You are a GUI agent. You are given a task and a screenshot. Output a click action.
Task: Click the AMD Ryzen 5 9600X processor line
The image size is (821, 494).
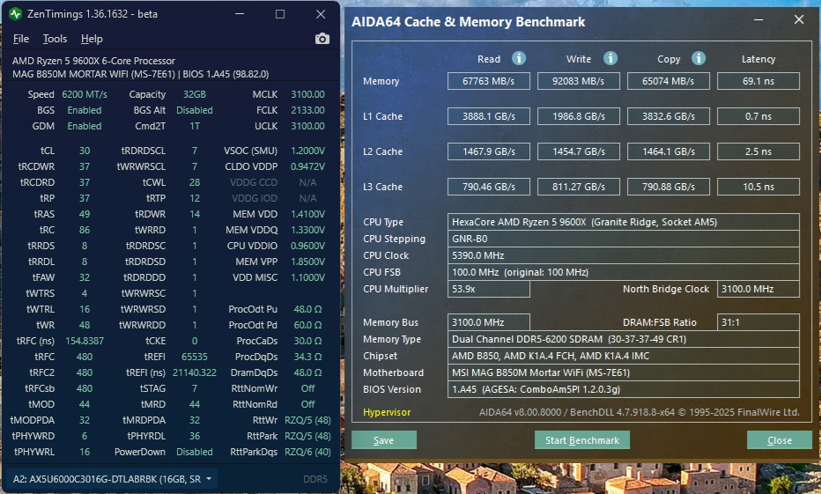point(93,61)
